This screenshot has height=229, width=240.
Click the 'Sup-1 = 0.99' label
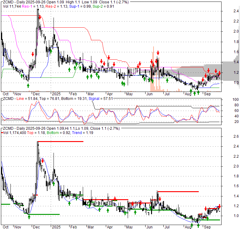coord(80,6)
